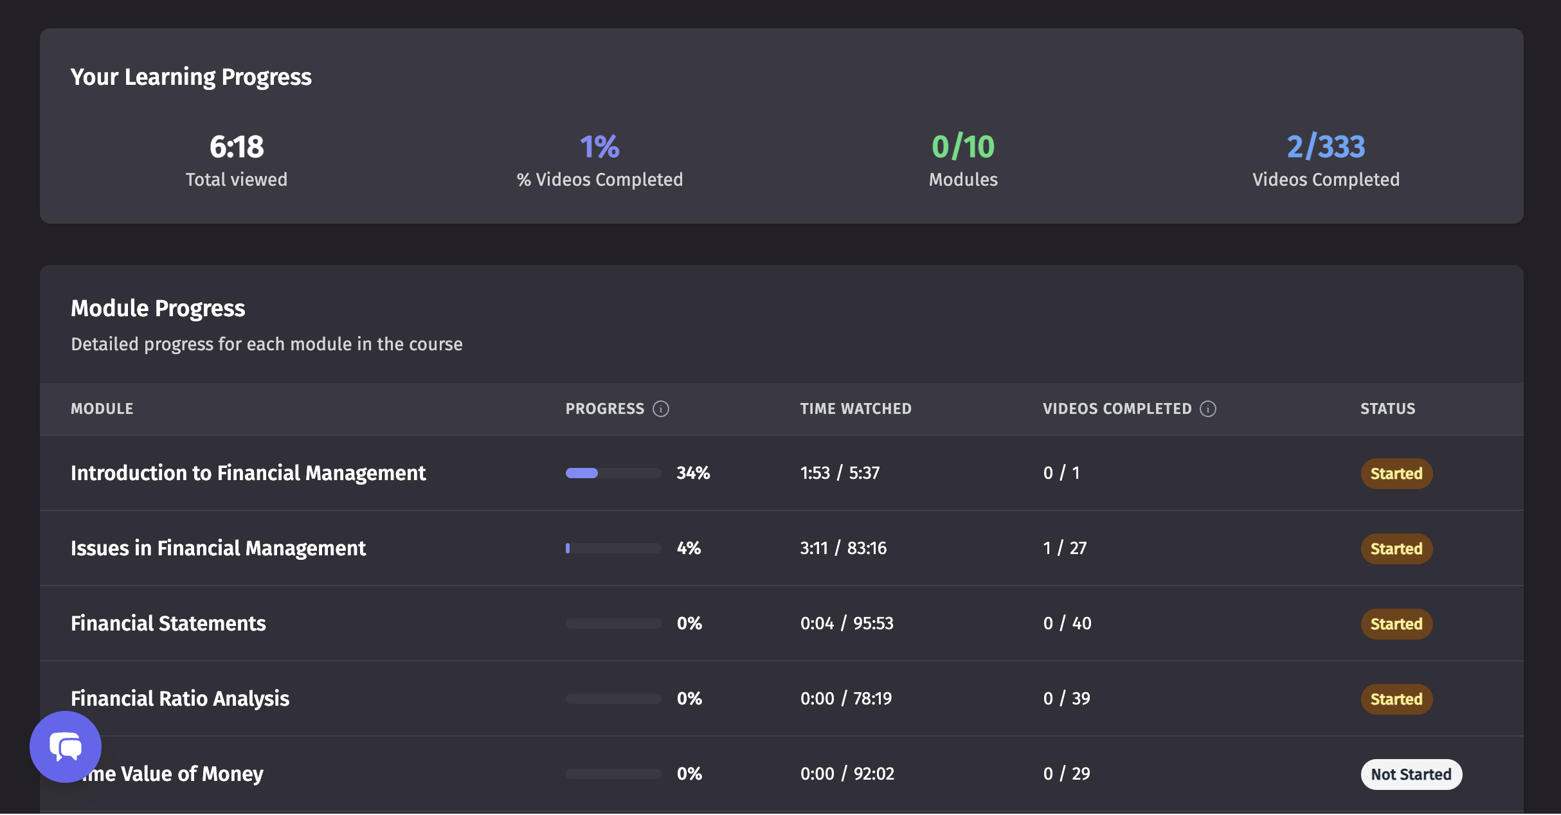Click the 34% progress bar

click(613, 473)
